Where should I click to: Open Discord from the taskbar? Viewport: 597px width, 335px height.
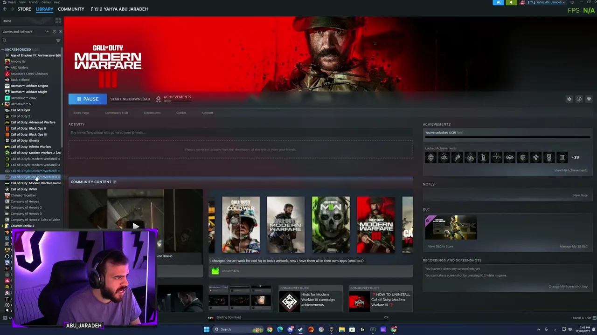(290, 329)
